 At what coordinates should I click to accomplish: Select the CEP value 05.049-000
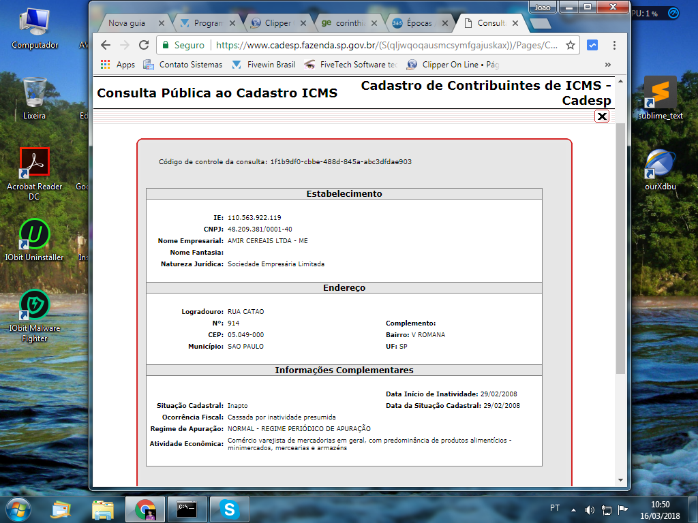tap(245, 334)
